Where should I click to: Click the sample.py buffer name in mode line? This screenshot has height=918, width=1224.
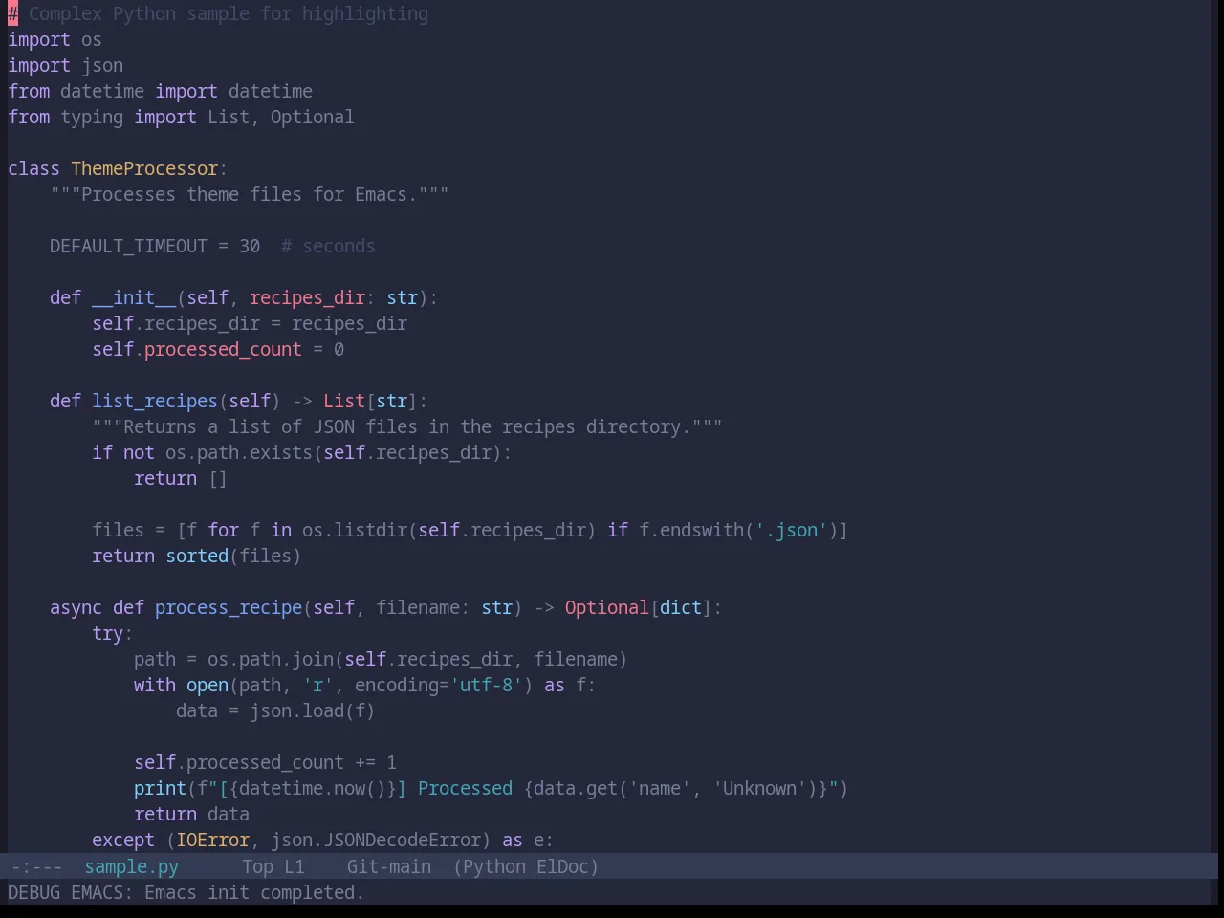pyautogui.click(x=132, y=866)
